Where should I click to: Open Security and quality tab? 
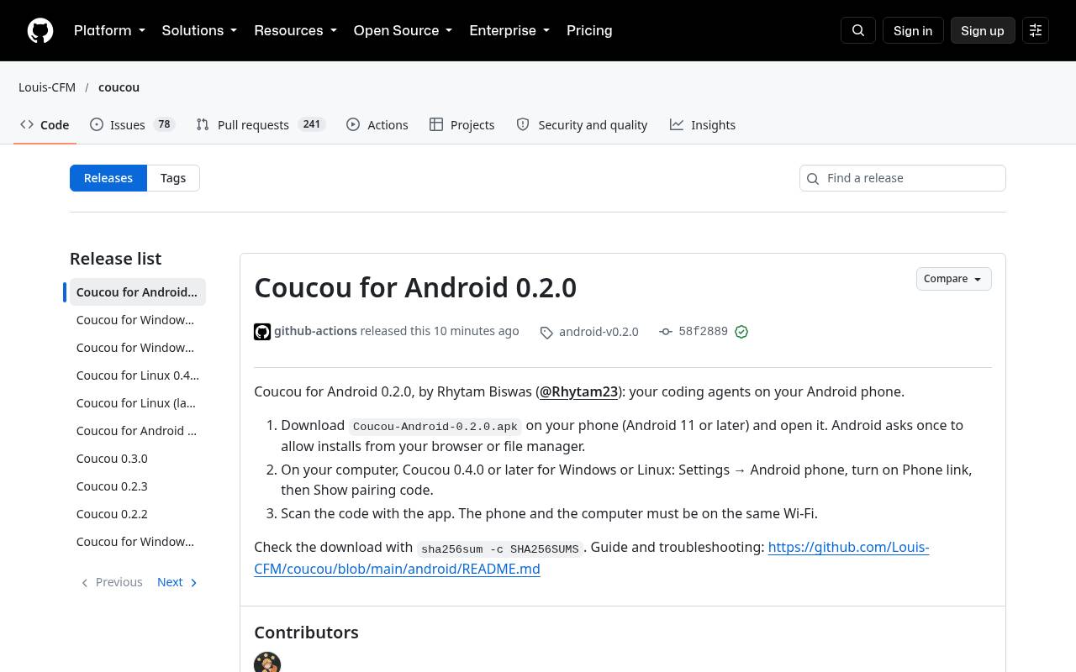pyautogui.click(x=582, y=124)
